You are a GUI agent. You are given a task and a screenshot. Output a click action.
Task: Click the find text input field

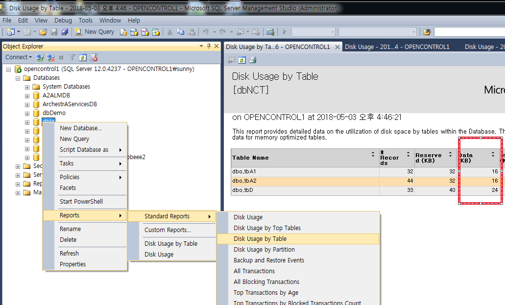(x=469, y=32)
